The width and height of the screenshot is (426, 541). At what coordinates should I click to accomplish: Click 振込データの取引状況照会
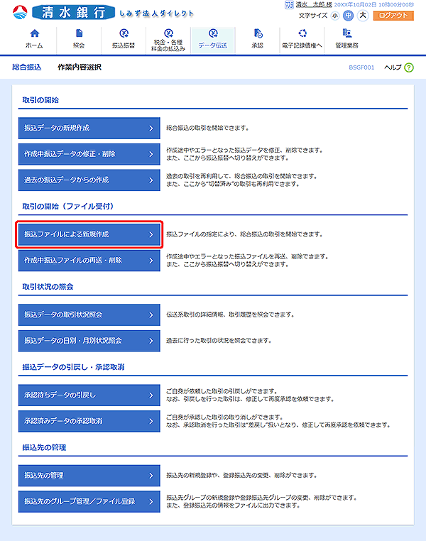click(89, 314)
